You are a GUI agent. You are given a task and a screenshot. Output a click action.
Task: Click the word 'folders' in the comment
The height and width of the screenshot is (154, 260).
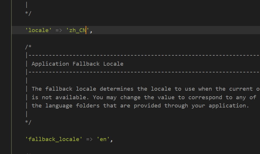[x=88, y=106]
